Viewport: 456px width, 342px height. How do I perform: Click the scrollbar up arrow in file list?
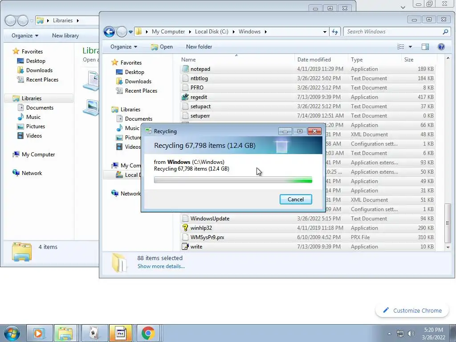click(x=448, y=58)
